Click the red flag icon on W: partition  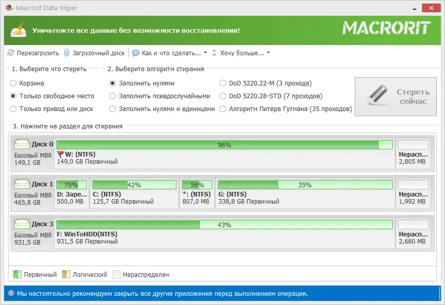60,155
